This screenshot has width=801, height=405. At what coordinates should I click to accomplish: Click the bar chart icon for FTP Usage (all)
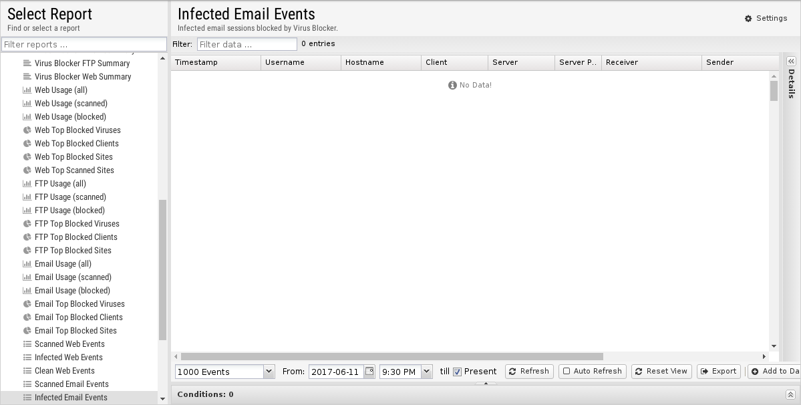click(27, 184)
